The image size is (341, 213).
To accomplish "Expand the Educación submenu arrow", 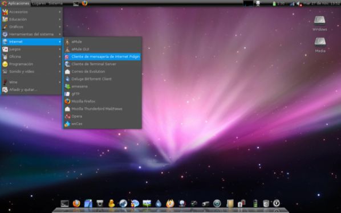I will pos(60,19).
